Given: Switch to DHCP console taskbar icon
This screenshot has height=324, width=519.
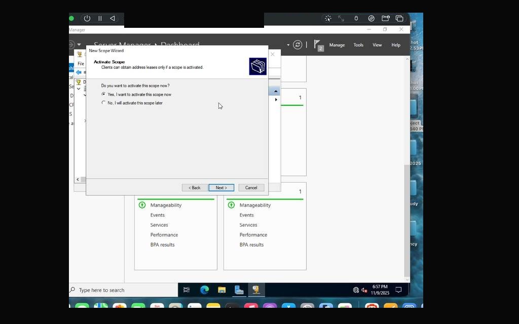Looking at the screenshot, I should point(256,290).
